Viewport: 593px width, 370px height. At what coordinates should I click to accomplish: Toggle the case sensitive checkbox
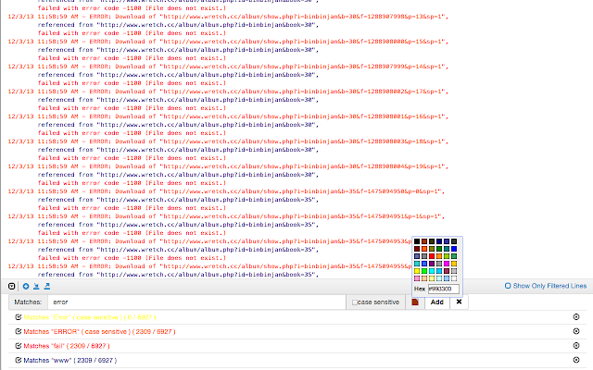tap(355, 302)
